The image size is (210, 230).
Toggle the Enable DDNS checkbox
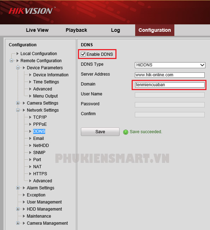[83, 54]
